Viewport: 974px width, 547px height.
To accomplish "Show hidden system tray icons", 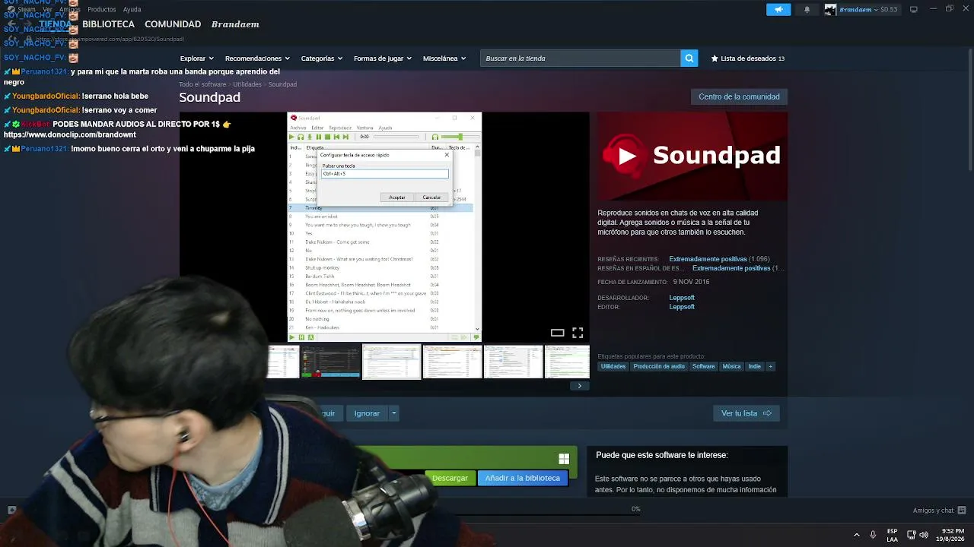I will (857, 535).
